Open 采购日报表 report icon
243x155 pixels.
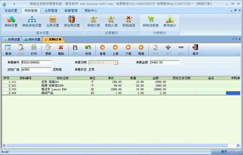click(151, 22)
